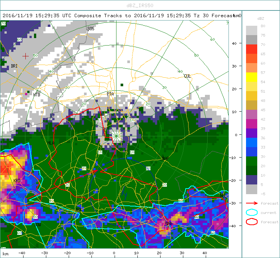Select the magenta 39-42 dBZ swatch

coord(251,124)
